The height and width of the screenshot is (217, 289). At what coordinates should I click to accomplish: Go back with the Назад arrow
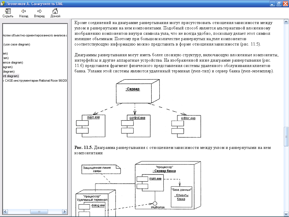click(24, 13)
